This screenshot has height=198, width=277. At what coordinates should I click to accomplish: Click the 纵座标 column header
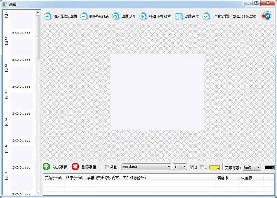pyautogui.click(x=251, y=178)
